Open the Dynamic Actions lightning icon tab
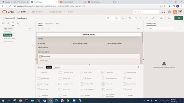This screenshot has height=103, width=184. tap(8, 23)
